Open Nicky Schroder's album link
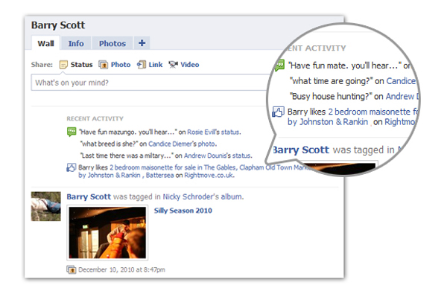Viewport: 447px width, 288px height. coord(203,196)
